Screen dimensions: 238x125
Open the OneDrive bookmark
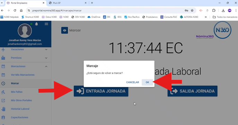[94, 17]
